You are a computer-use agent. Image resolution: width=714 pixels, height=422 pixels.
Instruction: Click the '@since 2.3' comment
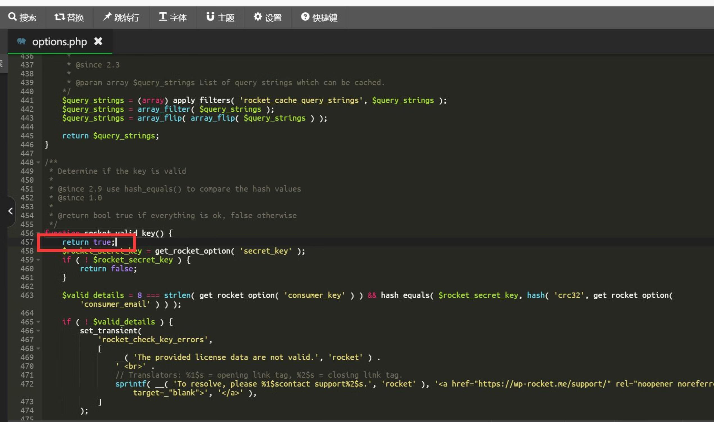click(x=98, y=65)
